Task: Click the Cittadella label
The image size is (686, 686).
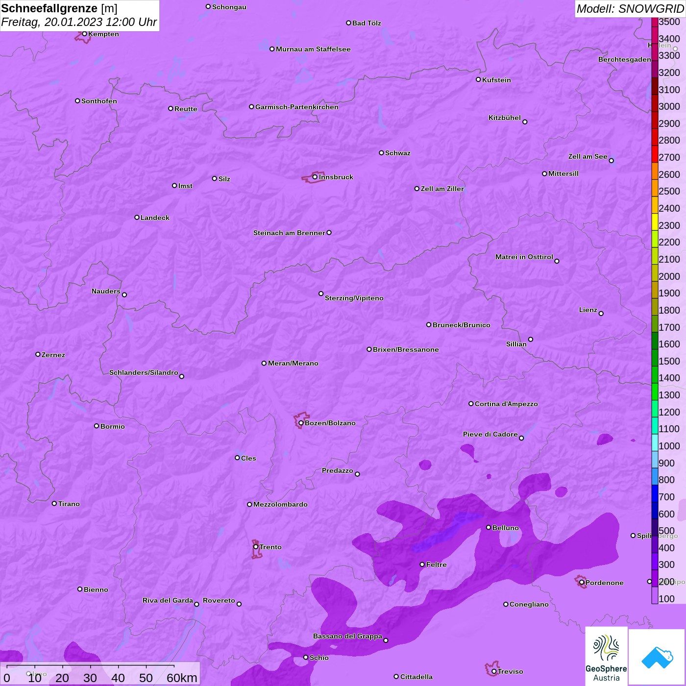Action: [x=416, y=677]
